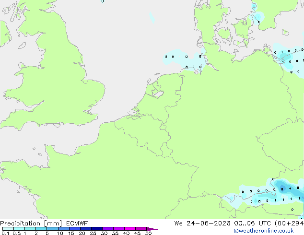Click the 'Precipitation [mm]' title text
The width and height of the screenshot is (304, 235).
point(31,223)
